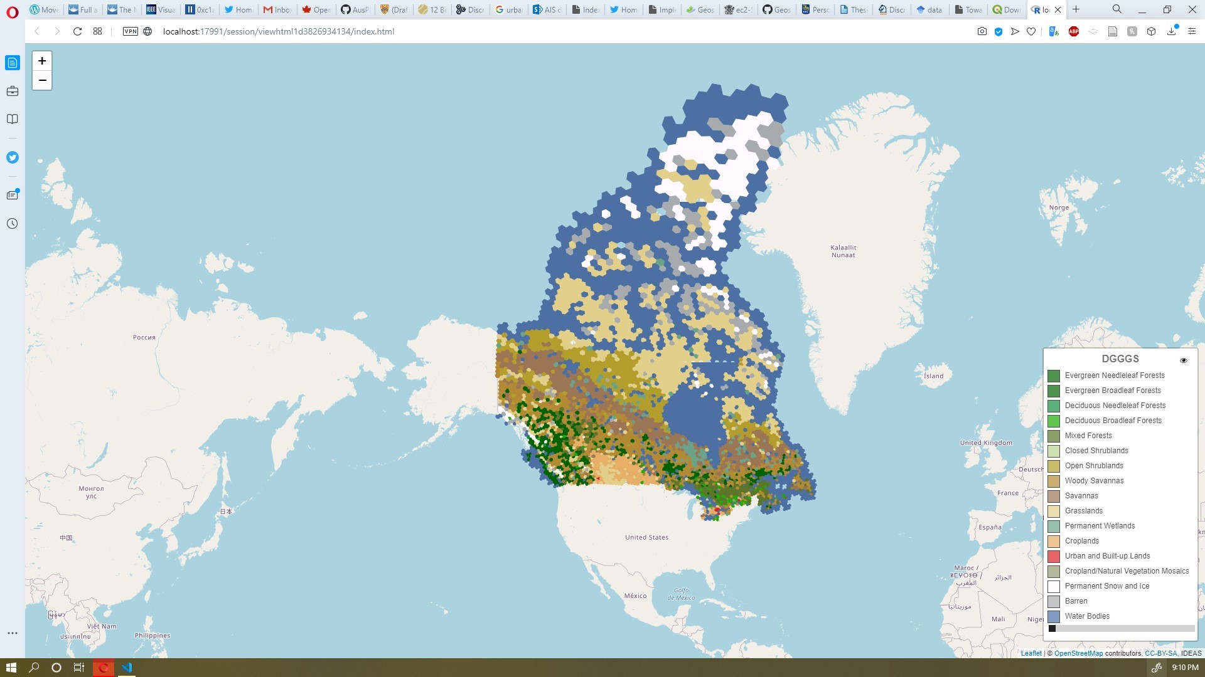This screenshot has height=677, width=1205.
Task: Close the active localhost tab
Action: point(1058,9)
